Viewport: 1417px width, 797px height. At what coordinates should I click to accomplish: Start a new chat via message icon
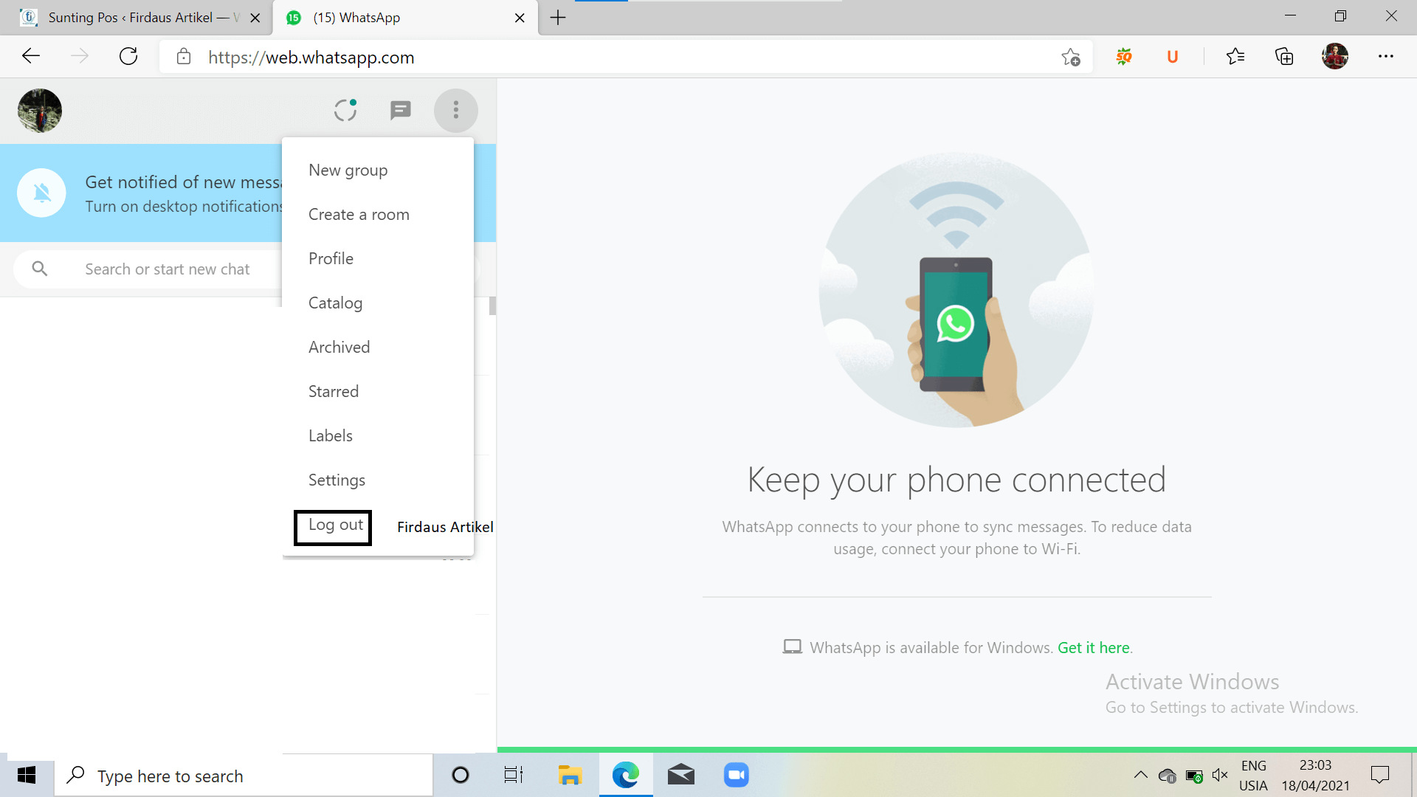coord(400,111)
